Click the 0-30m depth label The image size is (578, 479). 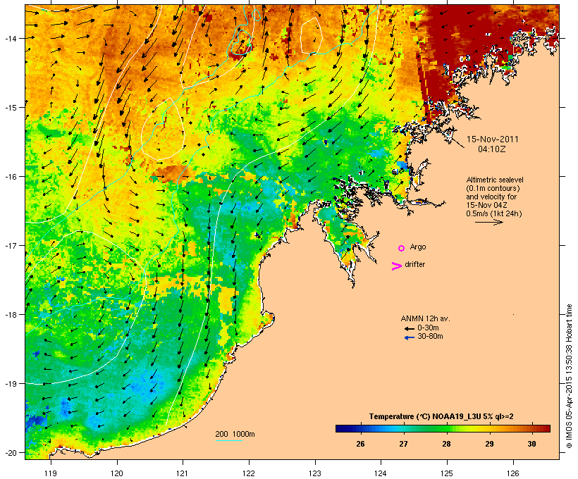pos(428,328)
